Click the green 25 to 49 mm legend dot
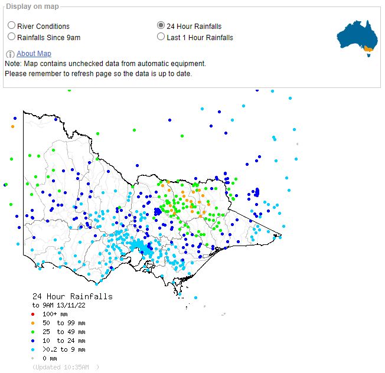The image size is (385, 373). 32,332
